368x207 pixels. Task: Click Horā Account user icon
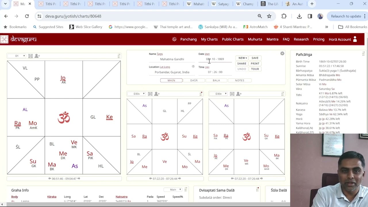(355, 39)
